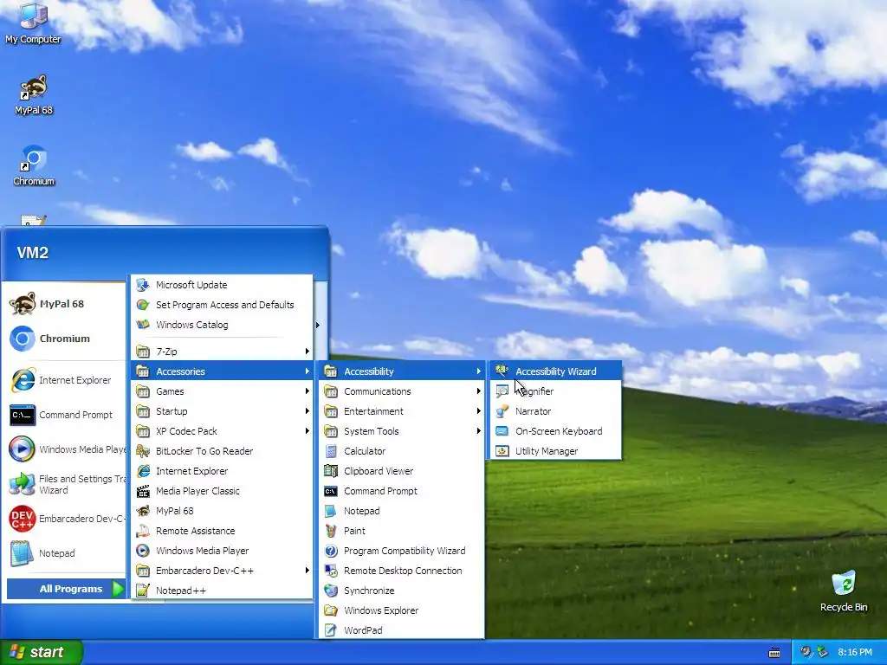The height and width of the screenshot is (665, 887).
Task: Open Command Prompt in the recent programs list
Action: click(64, 415)
